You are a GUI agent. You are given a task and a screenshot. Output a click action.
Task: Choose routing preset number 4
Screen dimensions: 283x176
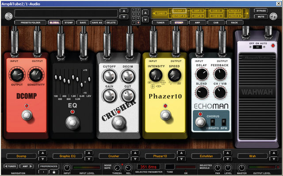[138, 14]
